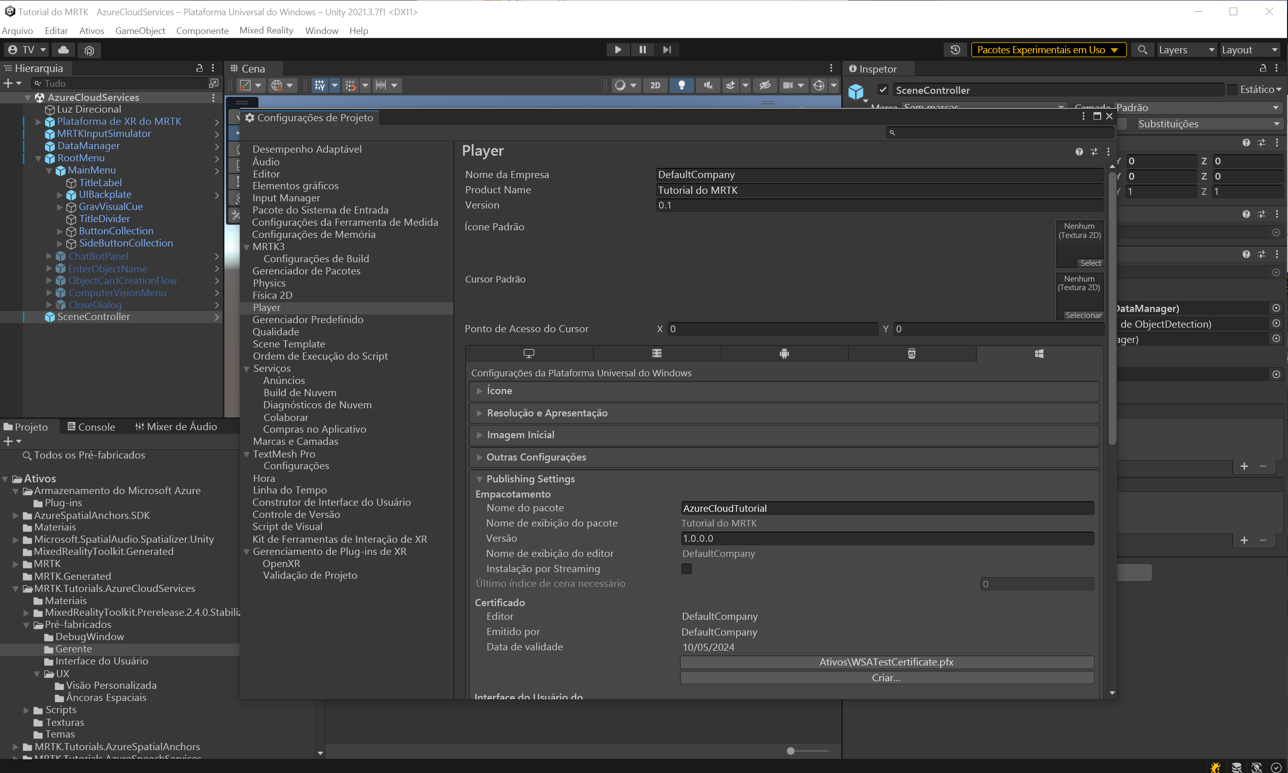Click the Criar button under Certificado

886,677
